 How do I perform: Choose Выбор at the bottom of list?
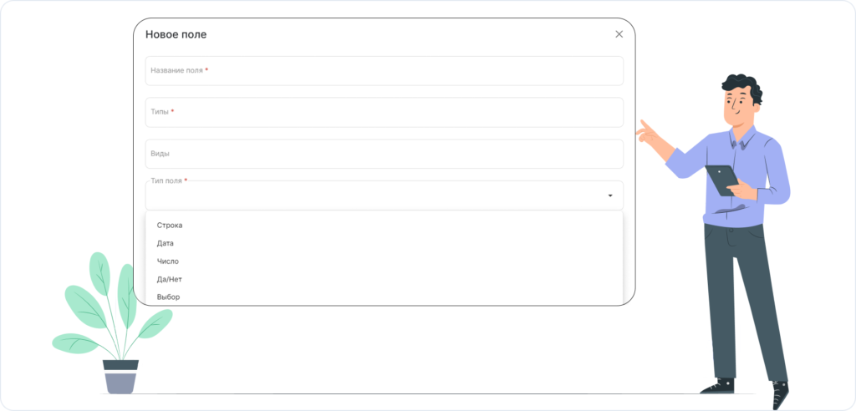(168, 297)
